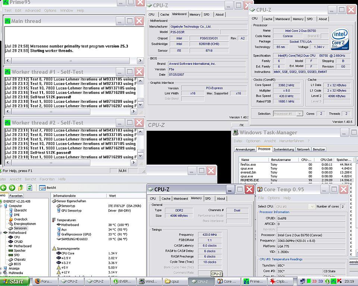The height and width of the screenshot is (286, 358).
Task: Switch to Netzwerk tab in Task-Manager
Action: (303, 149)
